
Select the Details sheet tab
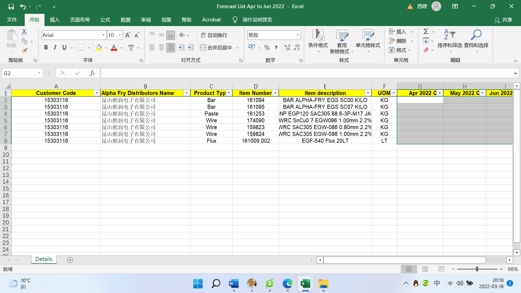[x=44, y=259]
